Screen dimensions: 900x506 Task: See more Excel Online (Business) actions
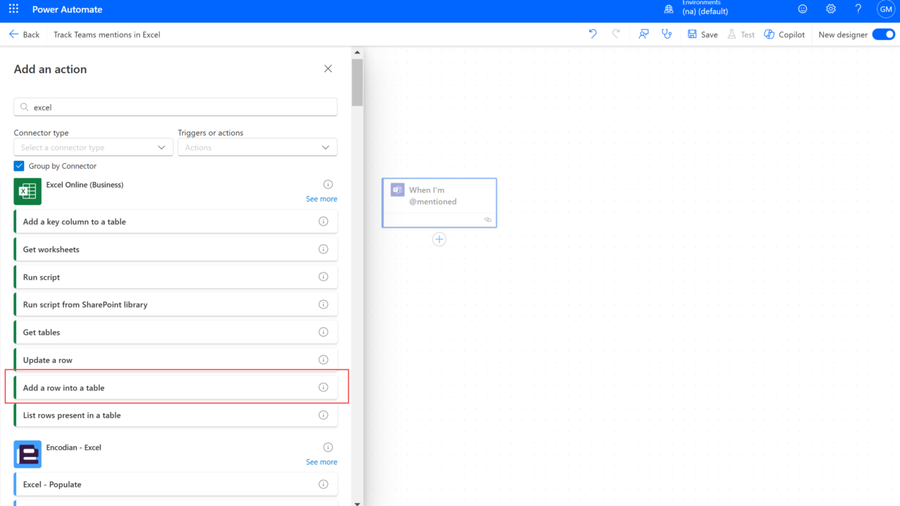point(321,199)
